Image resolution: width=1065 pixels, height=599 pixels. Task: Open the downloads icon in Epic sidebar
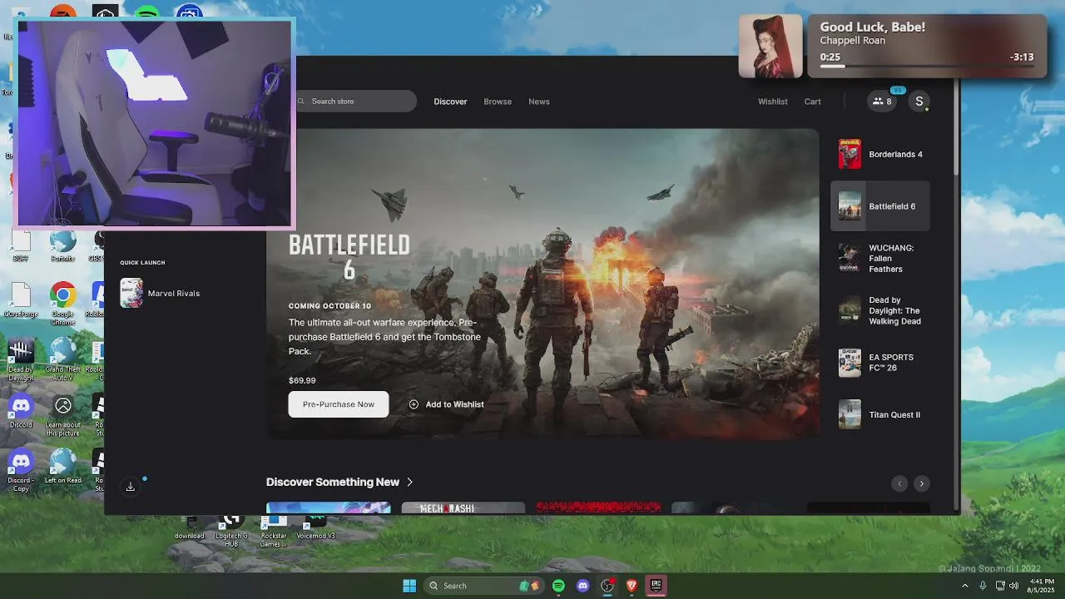click(131, 487)
